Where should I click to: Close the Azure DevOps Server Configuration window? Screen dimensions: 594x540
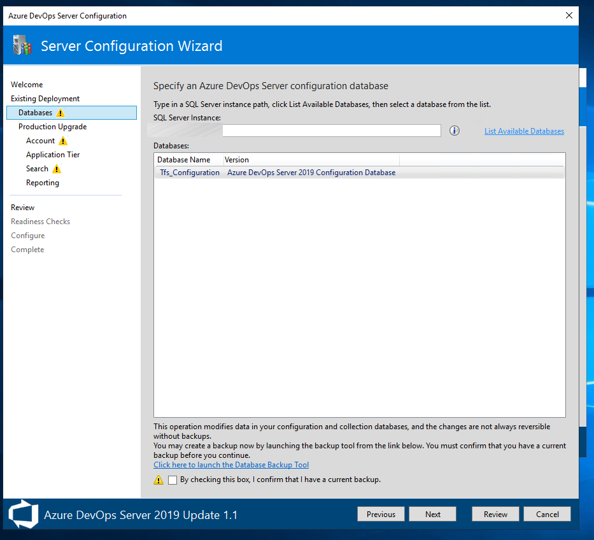click(x=569, y=15)
